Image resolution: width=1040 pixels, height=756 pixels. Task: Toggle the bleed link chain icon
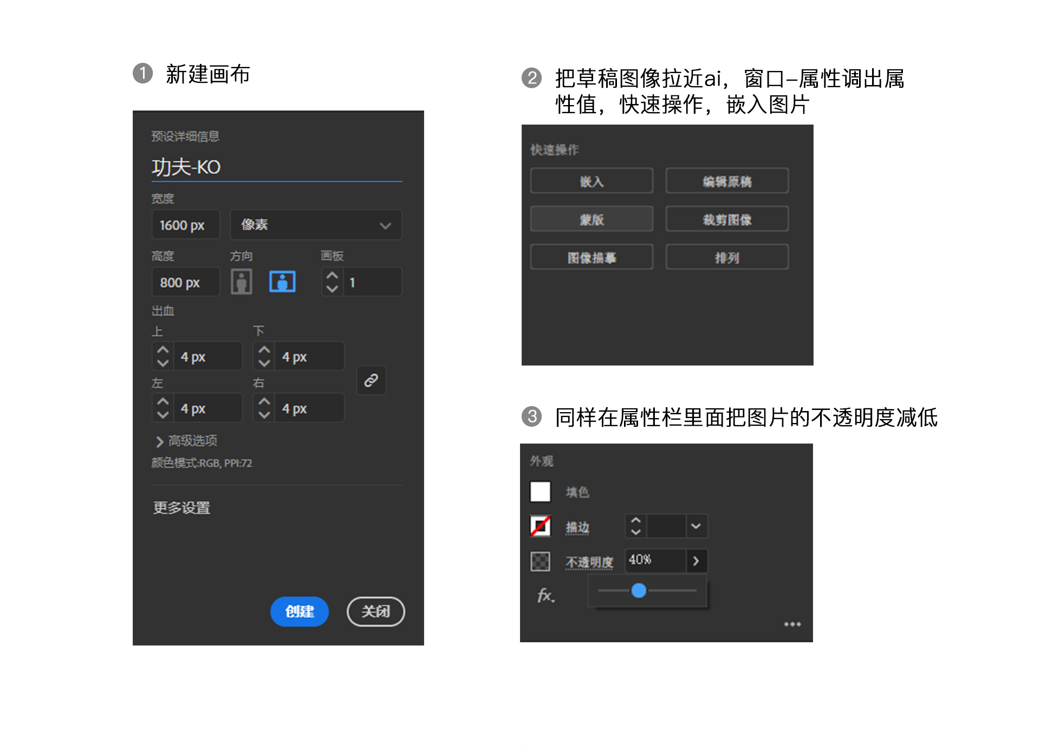(371, 381)
